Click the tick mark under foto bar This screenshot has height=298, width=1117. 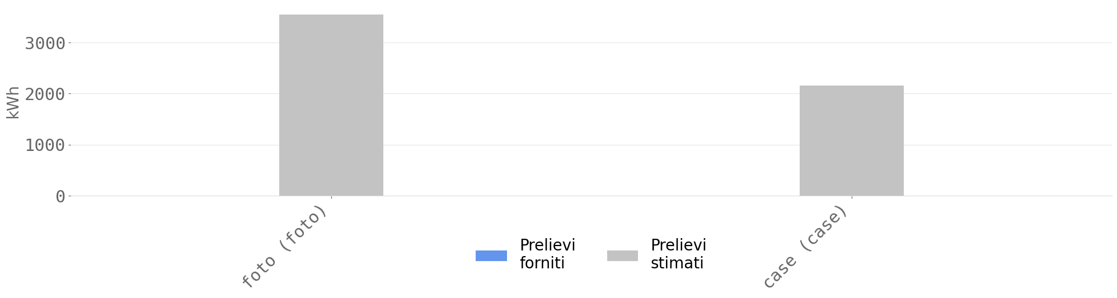coord(331,197)
